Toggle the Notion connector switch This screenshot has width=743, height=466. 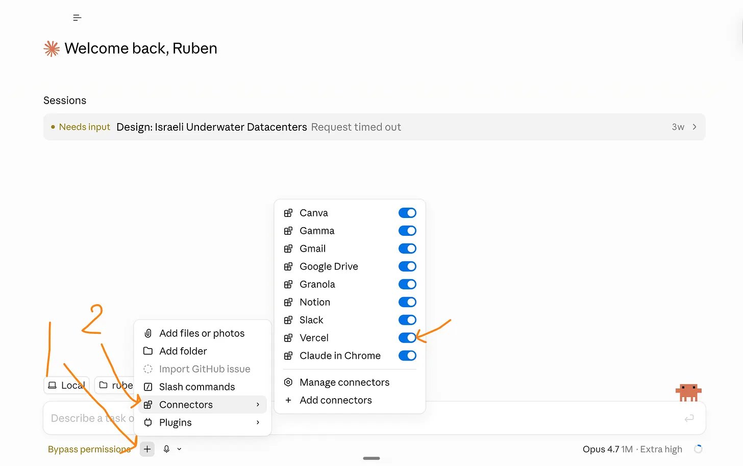pyautogui.click(x=407, y=302)
